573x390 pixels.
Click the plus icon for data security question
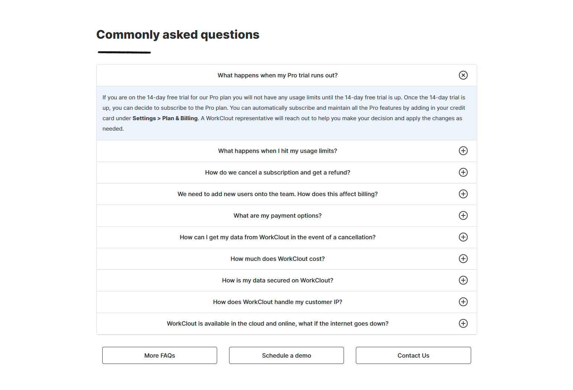(463, 280)
